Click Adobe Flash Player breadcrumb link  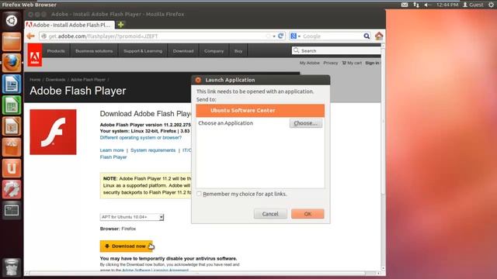pos(88,80)
